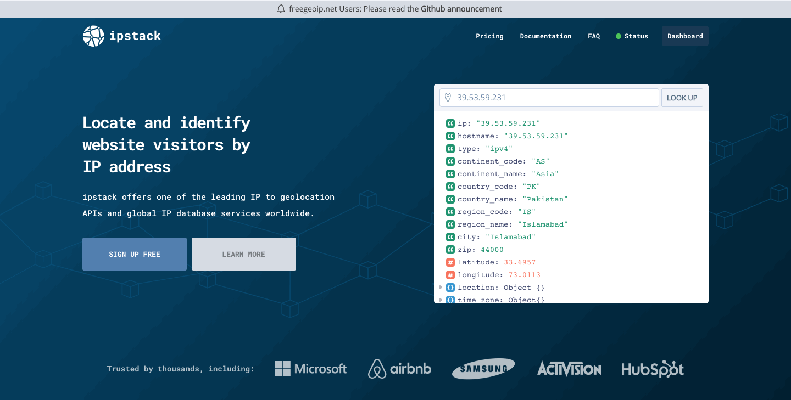This screenshot has width=791, height=400.
Task: Click the string icon beside country_code row
Action: click(450, 187)
